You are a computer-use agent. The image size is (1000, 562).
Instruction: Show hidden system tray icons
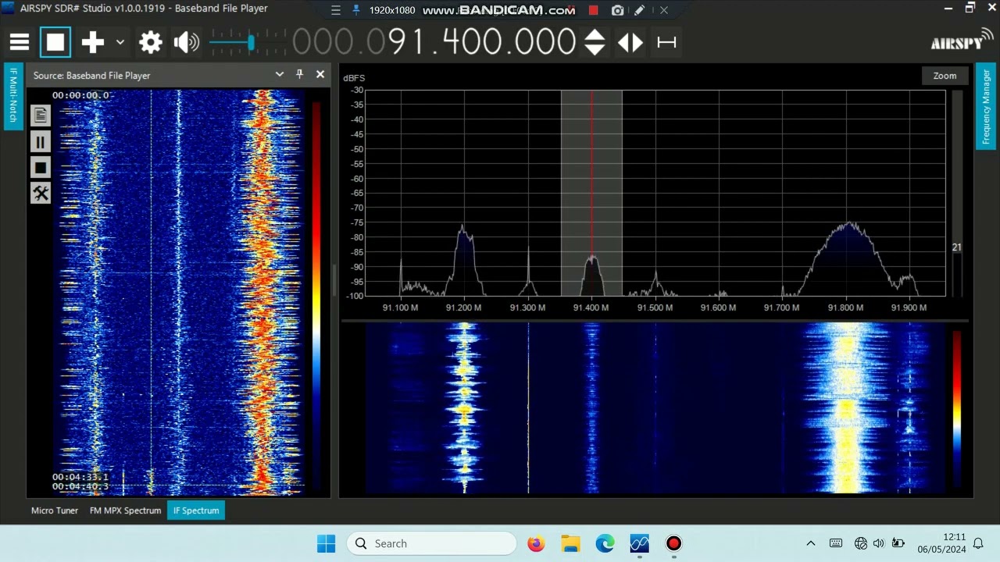[811, 543]
